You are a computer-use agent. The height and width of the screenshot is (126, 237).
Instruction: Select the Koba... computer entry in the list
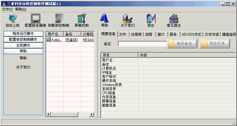point(55,39)
